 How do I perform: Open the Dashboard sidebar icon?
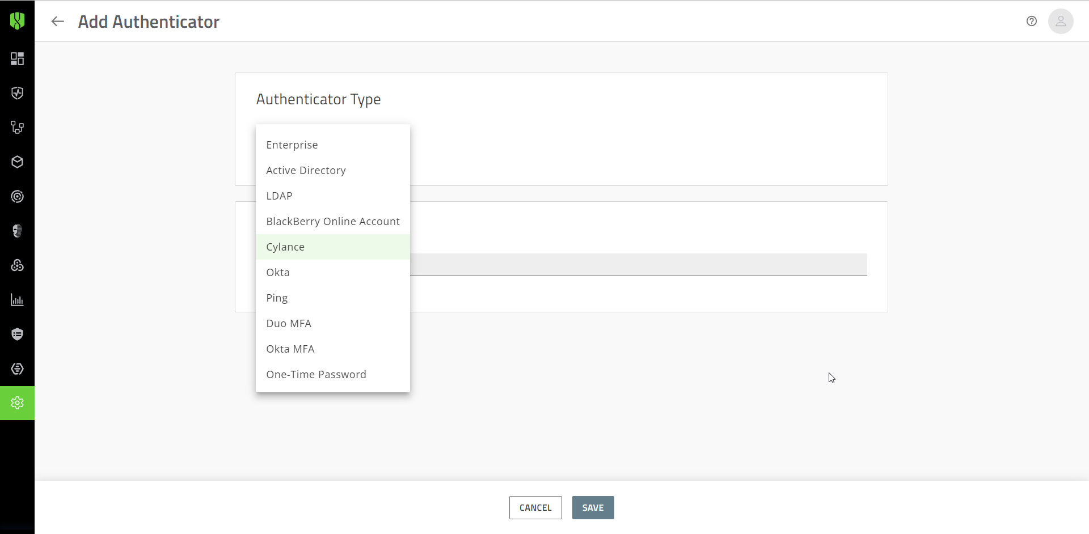17,59
